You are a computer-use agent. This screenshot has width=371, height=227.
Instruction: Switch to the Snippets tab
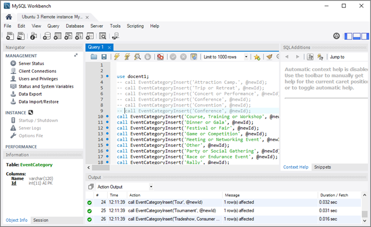(322, 167)
